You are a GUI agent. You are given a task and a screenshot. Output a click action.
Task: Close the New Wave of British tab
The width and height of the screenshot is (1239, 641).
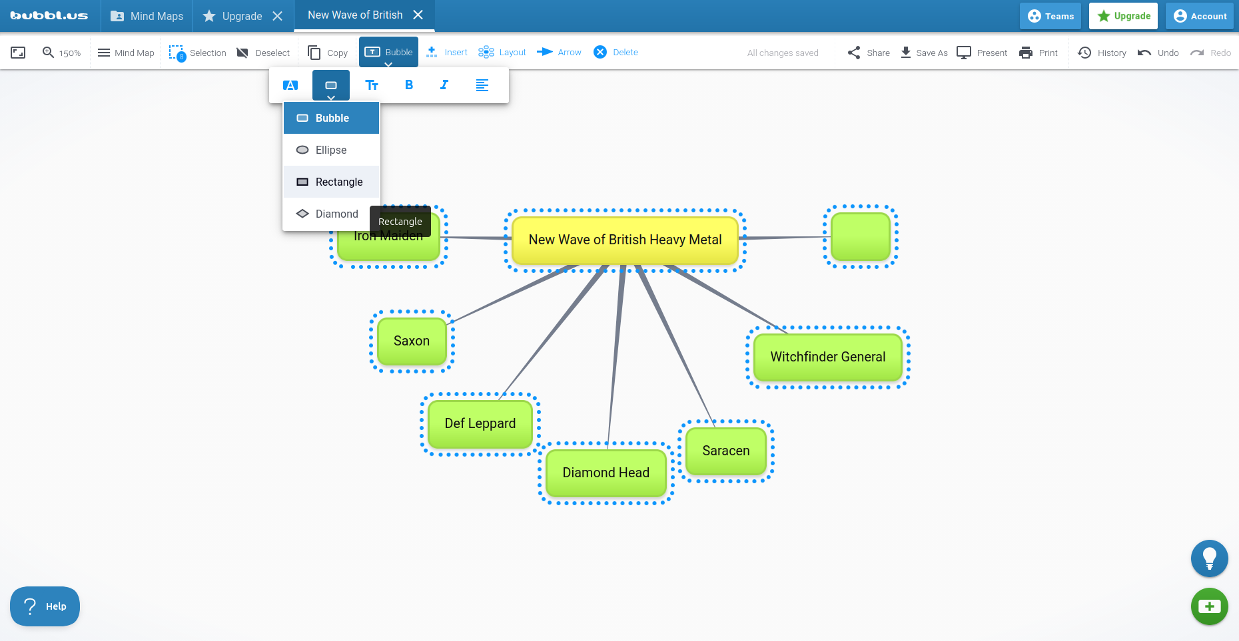(x=418, y=15)
